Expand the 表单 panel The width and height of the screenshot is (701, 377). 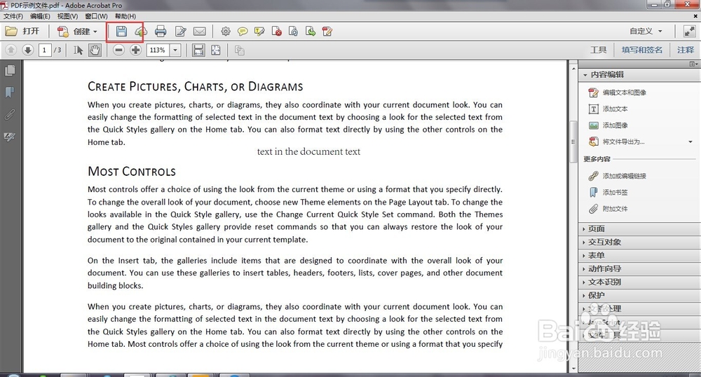coord(639,256)
